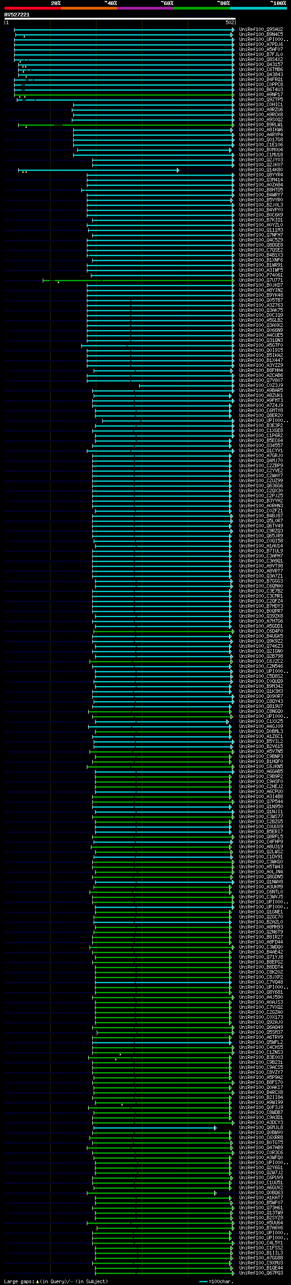
Task: Open hit UniRef100_B4FRQ1
Action: tap(261, 80)
